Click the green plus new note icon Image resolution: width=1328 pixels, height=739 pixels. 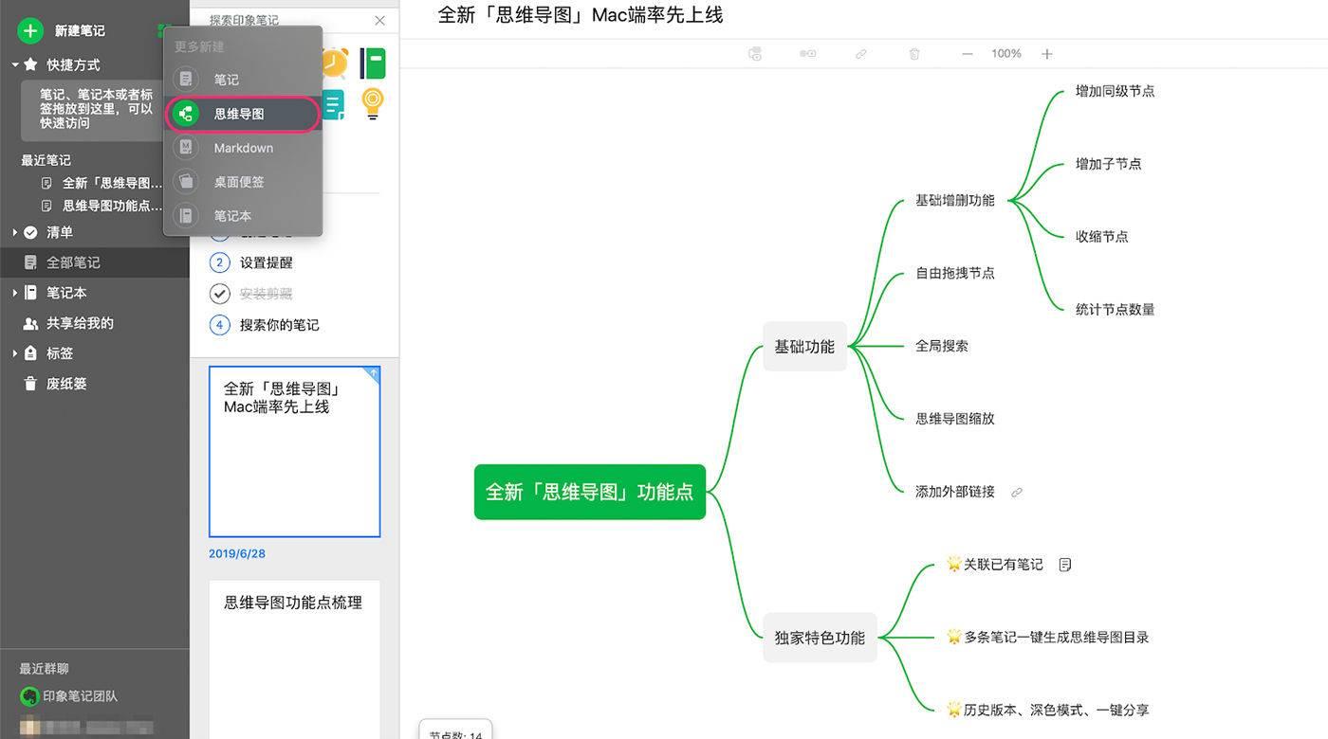tap(30, 30)
